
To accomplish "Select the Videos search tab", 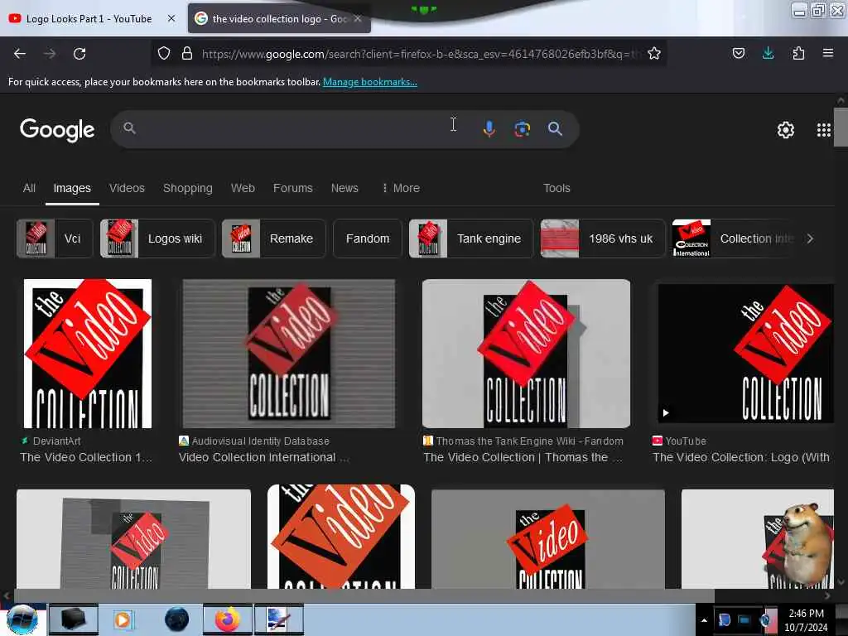I will [x=127, y=188].
